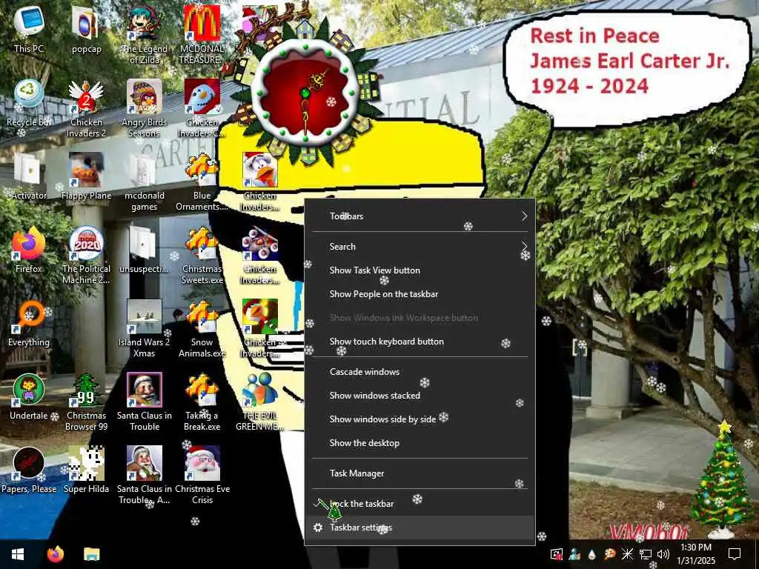Launch Christmas Eve Crisis

pos(202,474)
